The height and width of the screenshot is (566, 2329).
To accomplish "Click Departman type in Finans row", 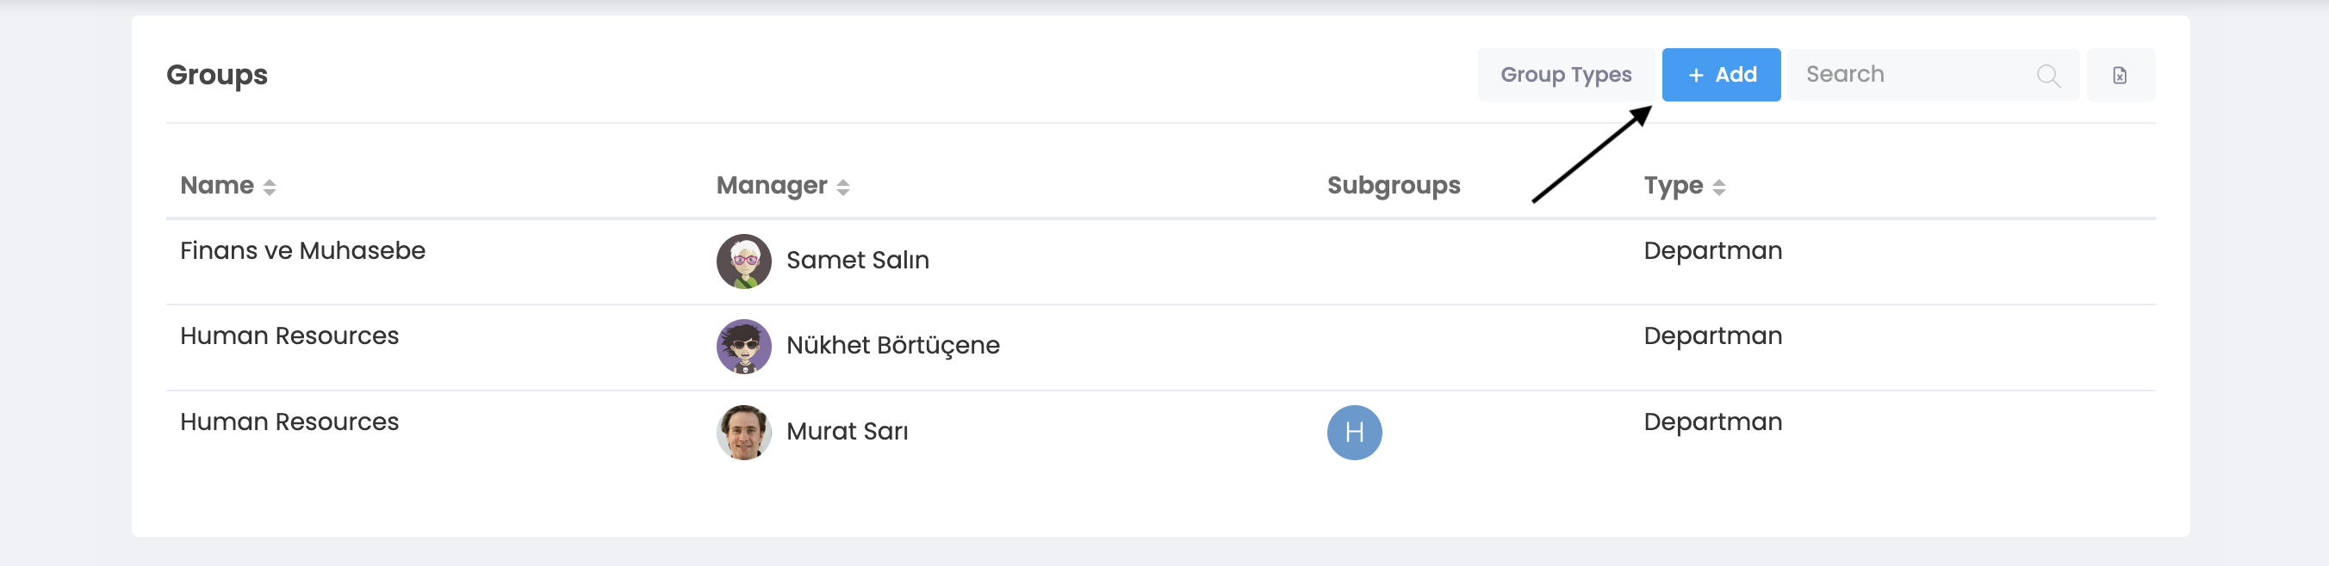I will (x=1712, y=251).
